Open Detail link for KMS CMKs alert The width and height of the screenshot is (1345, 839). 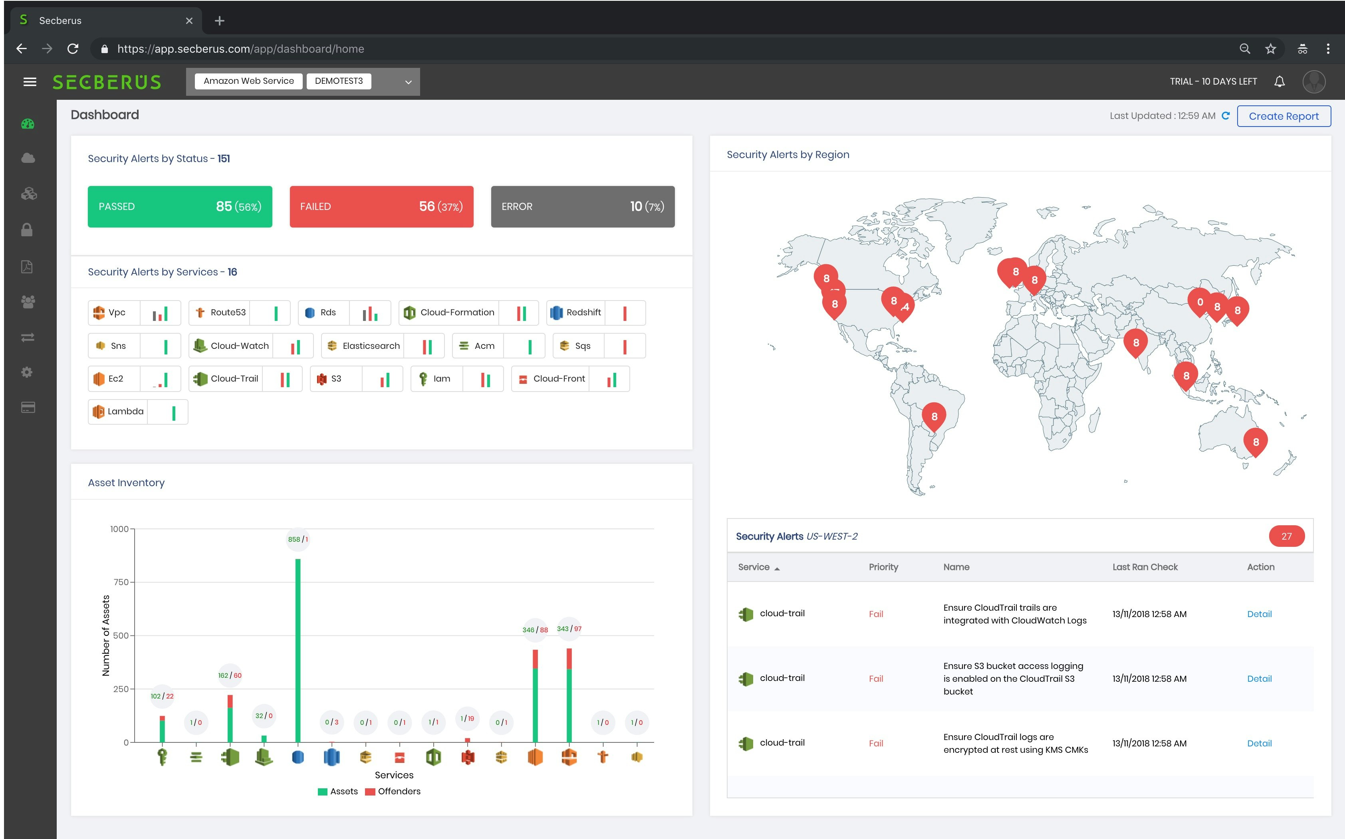coord(1259,744)
